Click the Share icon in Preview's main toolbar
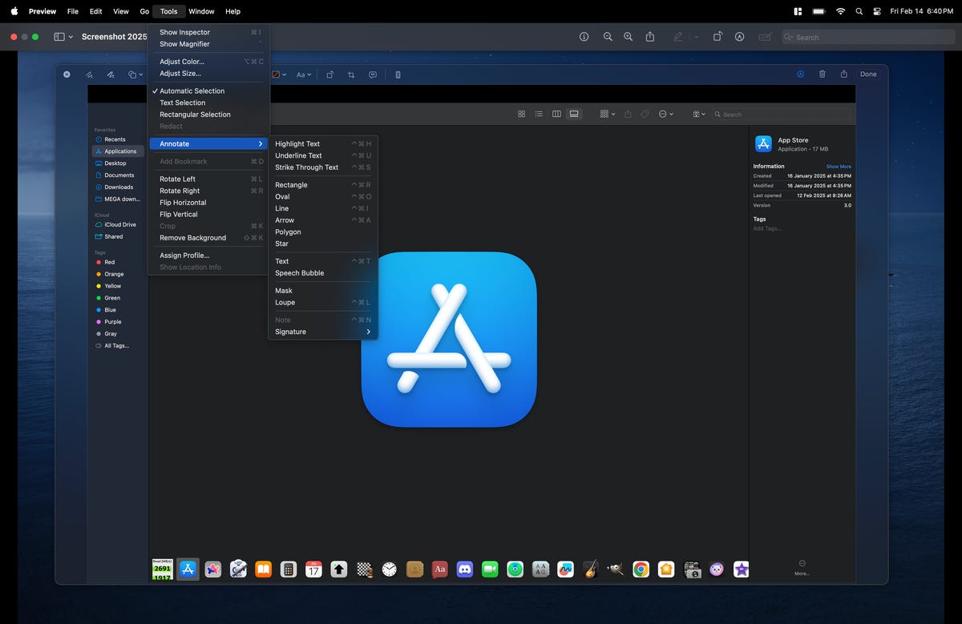 (x=650, y=37)
